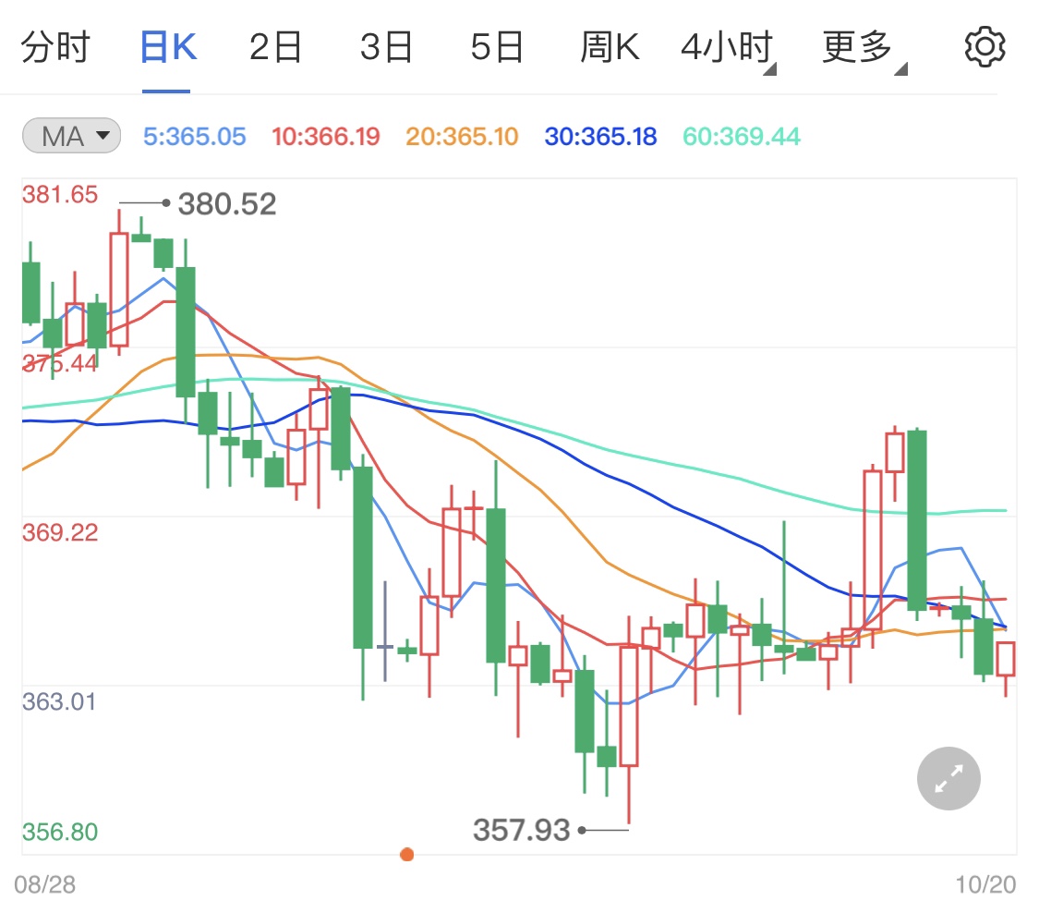Select the 日K tab

tap(168, 47)
